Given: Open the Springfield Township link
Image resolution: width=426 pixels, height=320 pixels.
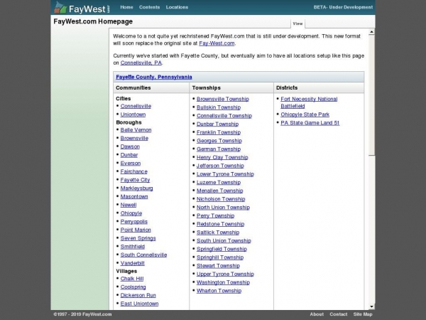Looking at the screenshot, I should [x=222, y=249].
